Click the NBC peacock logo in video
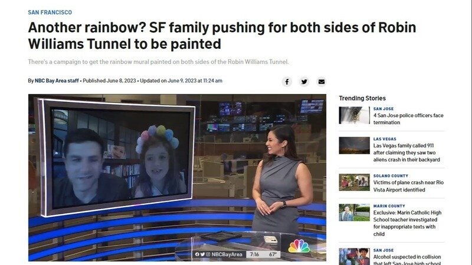 click(x=299, y=246)
